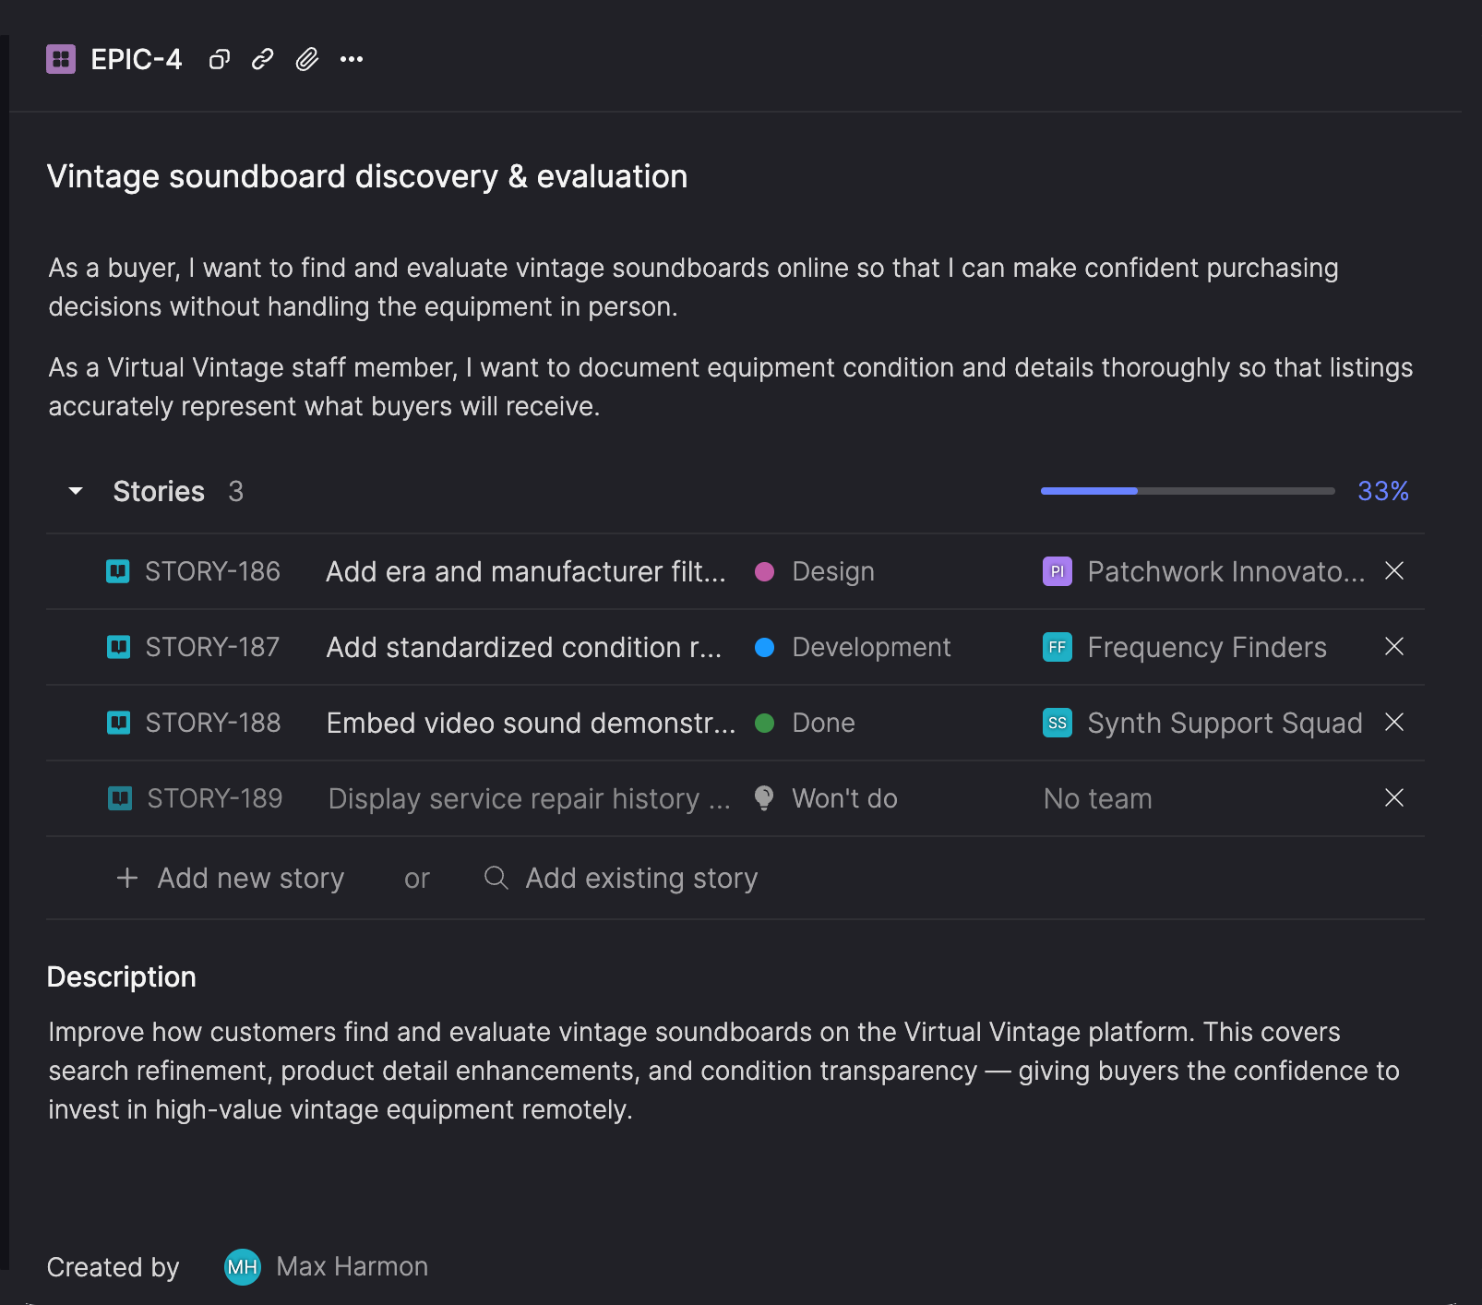
Task: Remove STORY-187 from the epic
Action: point(1393,647)
